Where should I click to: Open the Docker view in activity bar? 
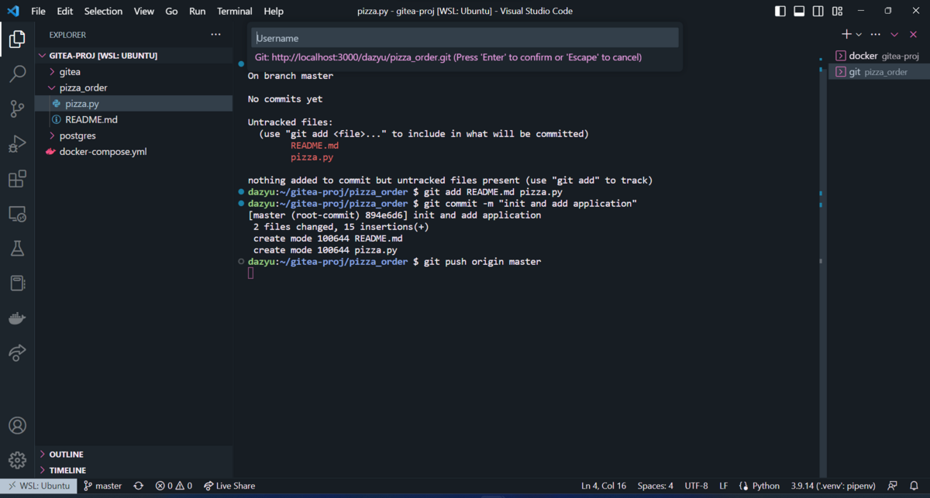coord(17,318)
